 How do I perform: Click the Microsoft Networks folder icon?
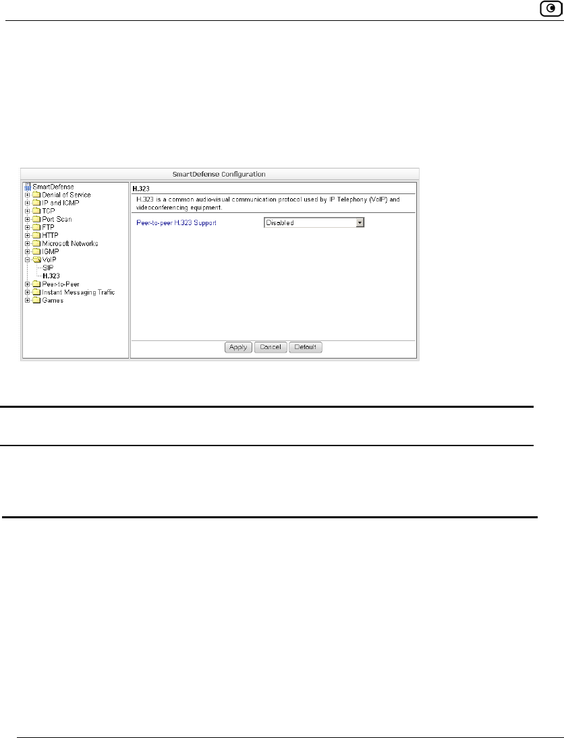coord(36,243)
